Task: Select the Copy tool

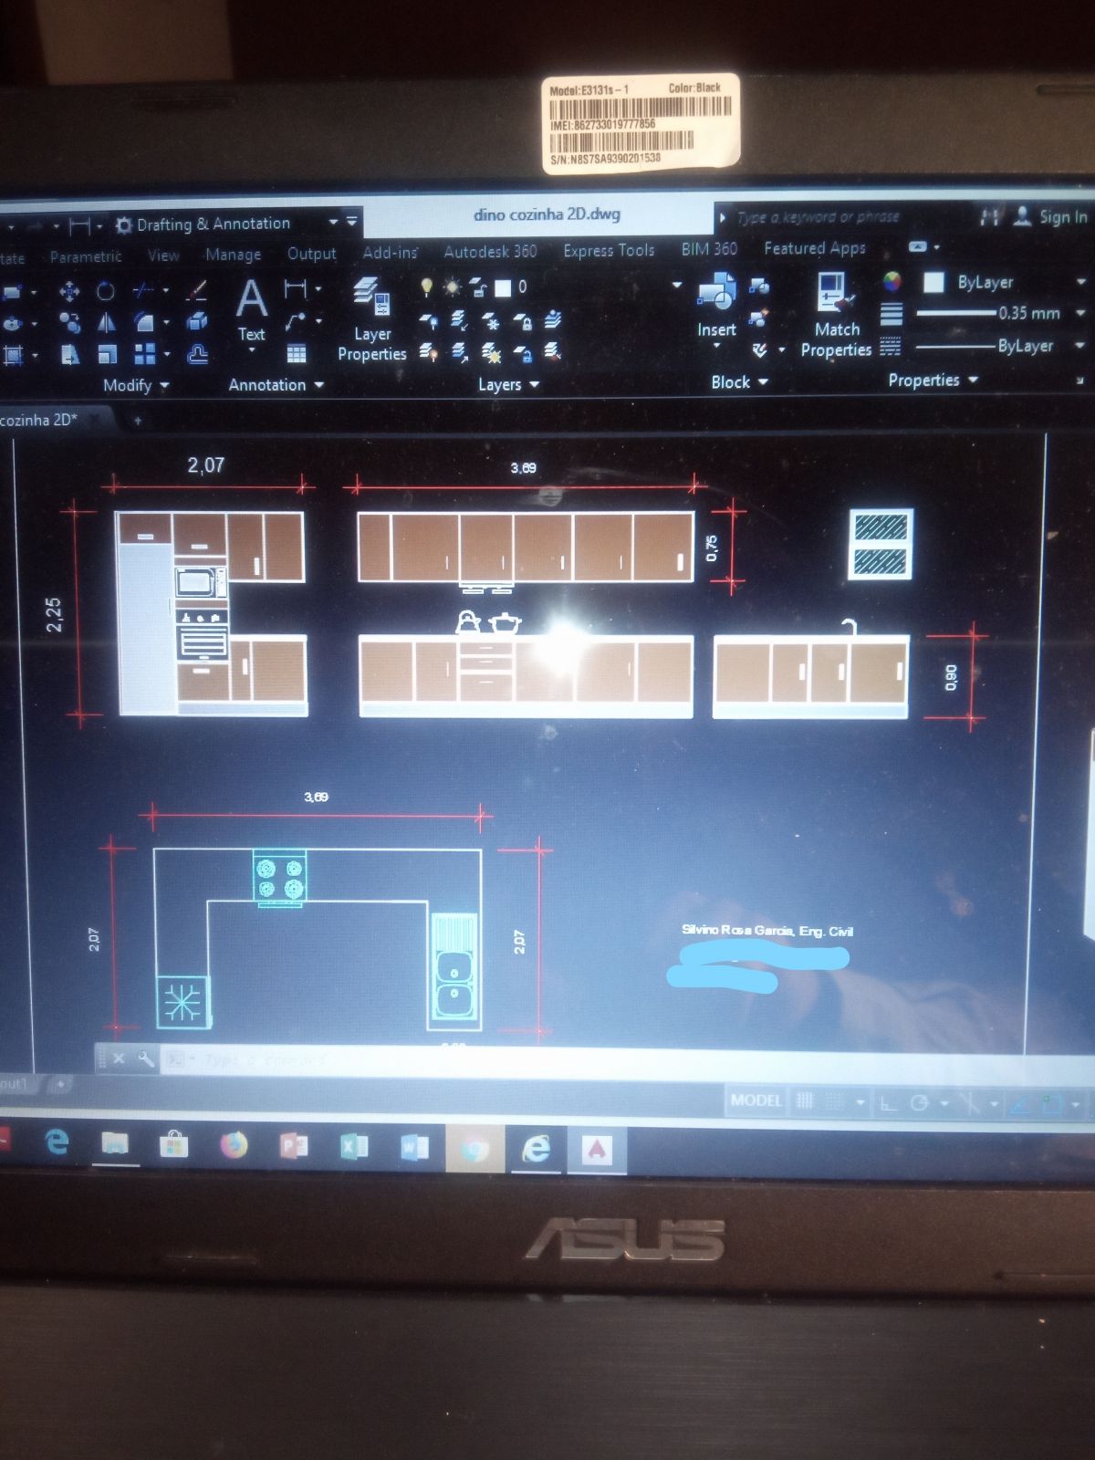Action: (x=69, y=322)
